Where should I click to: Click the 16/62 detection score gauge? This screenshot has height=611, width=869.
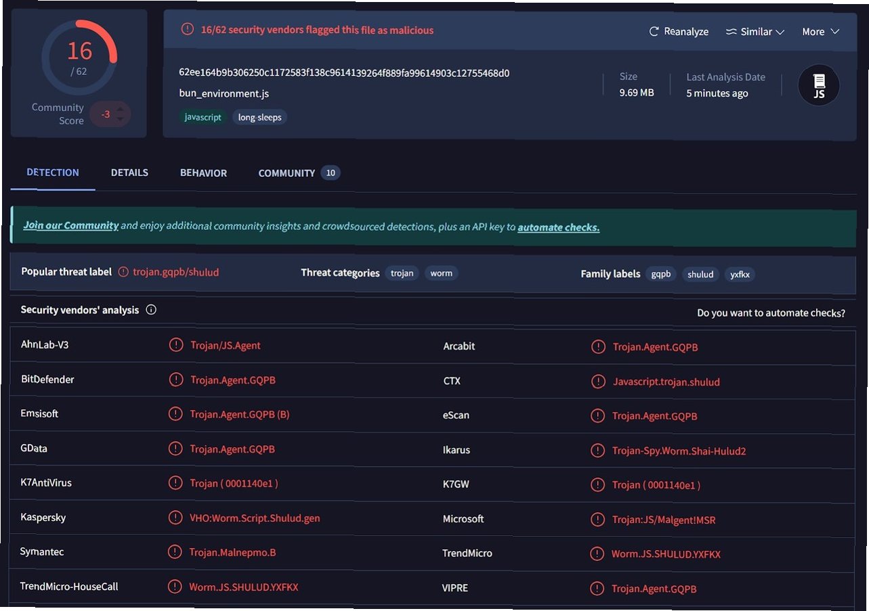80,58
